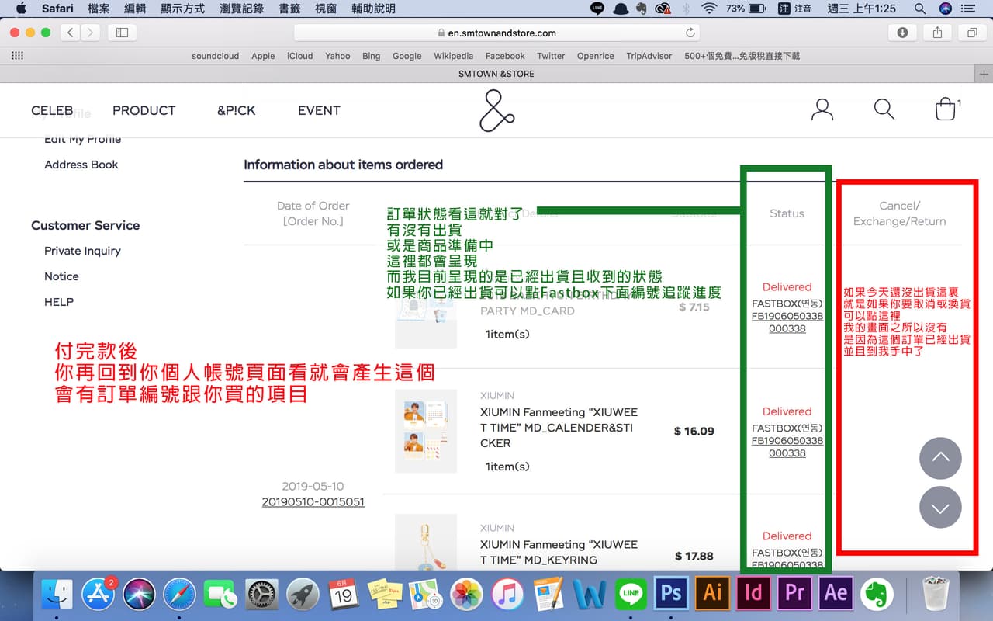Go back with Safari back arrow

[x=71, y=33]
